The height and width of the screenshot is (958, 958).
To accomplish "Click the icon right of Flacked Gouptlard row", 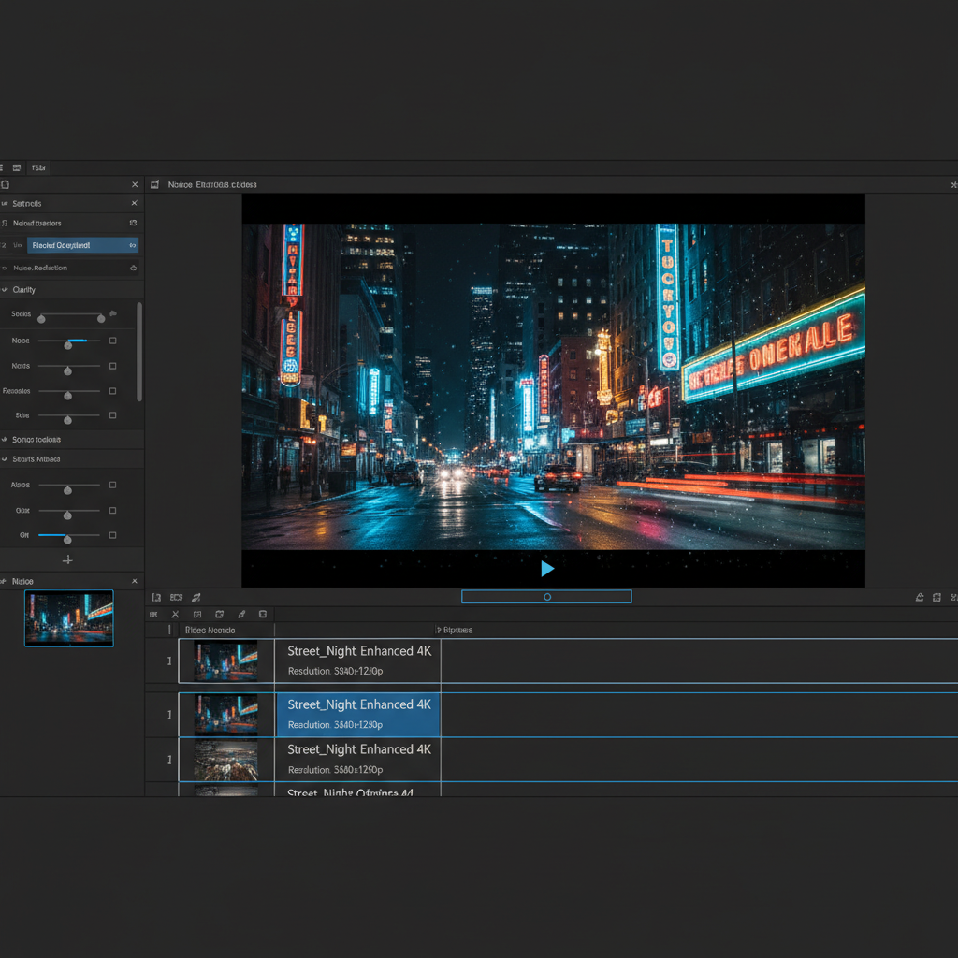I will (x=133, y=245).
